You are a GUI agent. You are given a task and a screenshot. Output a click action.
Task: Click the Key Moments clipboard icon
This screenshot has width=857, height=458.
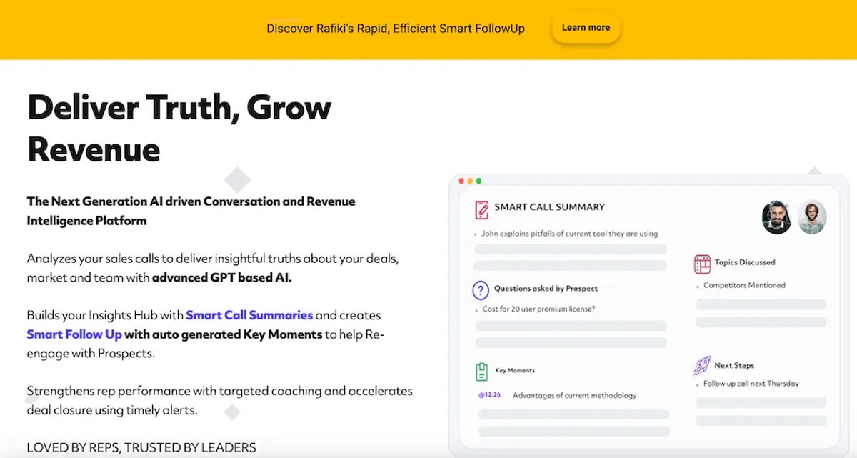pyautogui.click(x=482, y=372)
